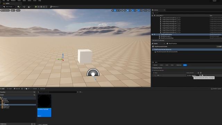Empty the array with trash icon

click(x=201, y=73)
